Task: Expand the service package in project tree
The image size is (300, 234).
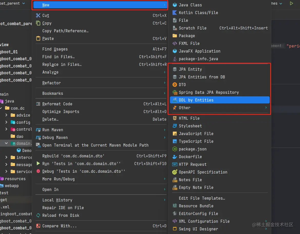Action: [x=6, y=171]
